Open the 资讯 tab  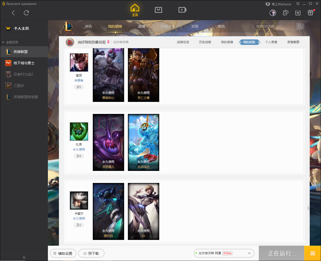(x=88, y=26)
